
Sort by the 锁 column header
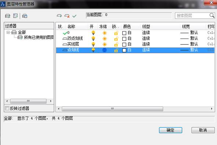[115, 26]
